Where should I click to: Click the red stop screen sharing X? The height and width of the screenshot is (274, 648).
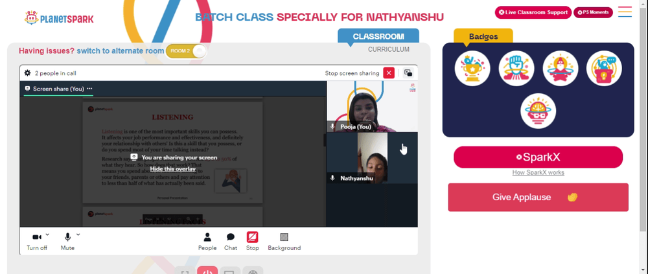pyautogui.click(x=389, y=73)
